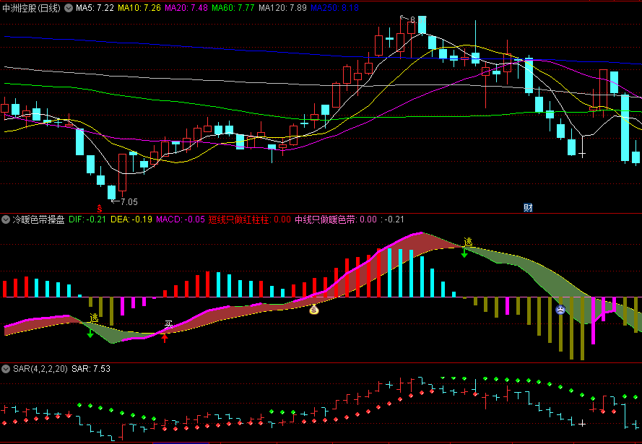Image resolution: width=642 pixels, height=444 pixels.
Task: Click the money bag signal icon
Action: tap(314, 310)
